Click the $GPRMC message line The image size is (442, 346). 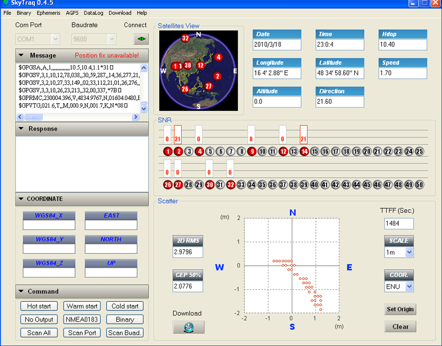tap(79, 98)
